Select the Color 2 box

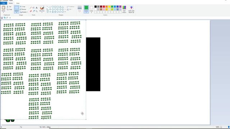[x=91, y=9]
